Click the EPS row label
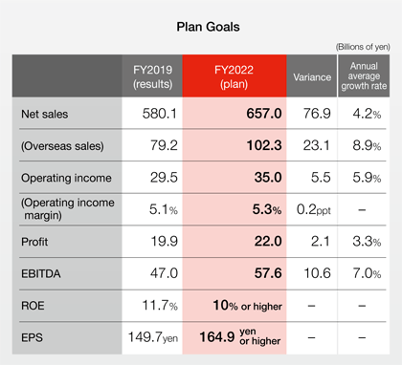 32,337
